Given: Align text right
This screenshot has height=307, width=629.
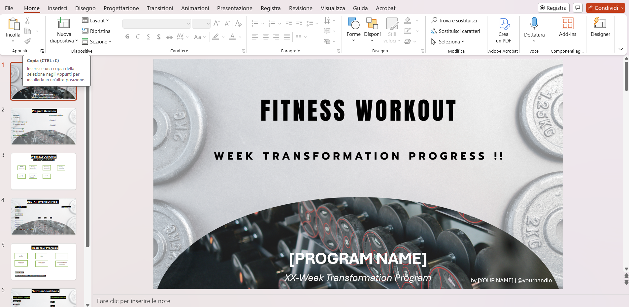Looking at the screenshot, I should pyautogui.click(x=276, y=37).
